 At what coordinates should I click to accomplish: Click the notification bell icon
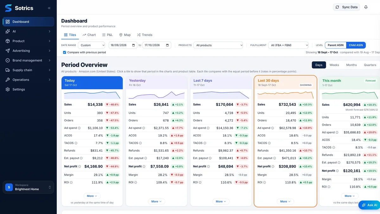click(366, 7)
